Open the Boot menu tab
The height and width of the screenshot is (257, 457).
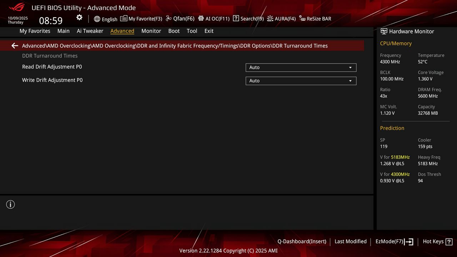[174, 31]
